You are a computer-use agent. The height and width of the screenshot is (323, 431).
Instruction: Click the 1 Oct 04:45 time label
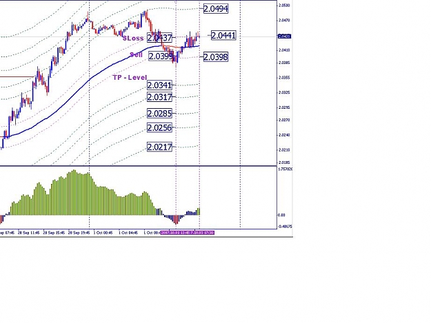point(128,233)
